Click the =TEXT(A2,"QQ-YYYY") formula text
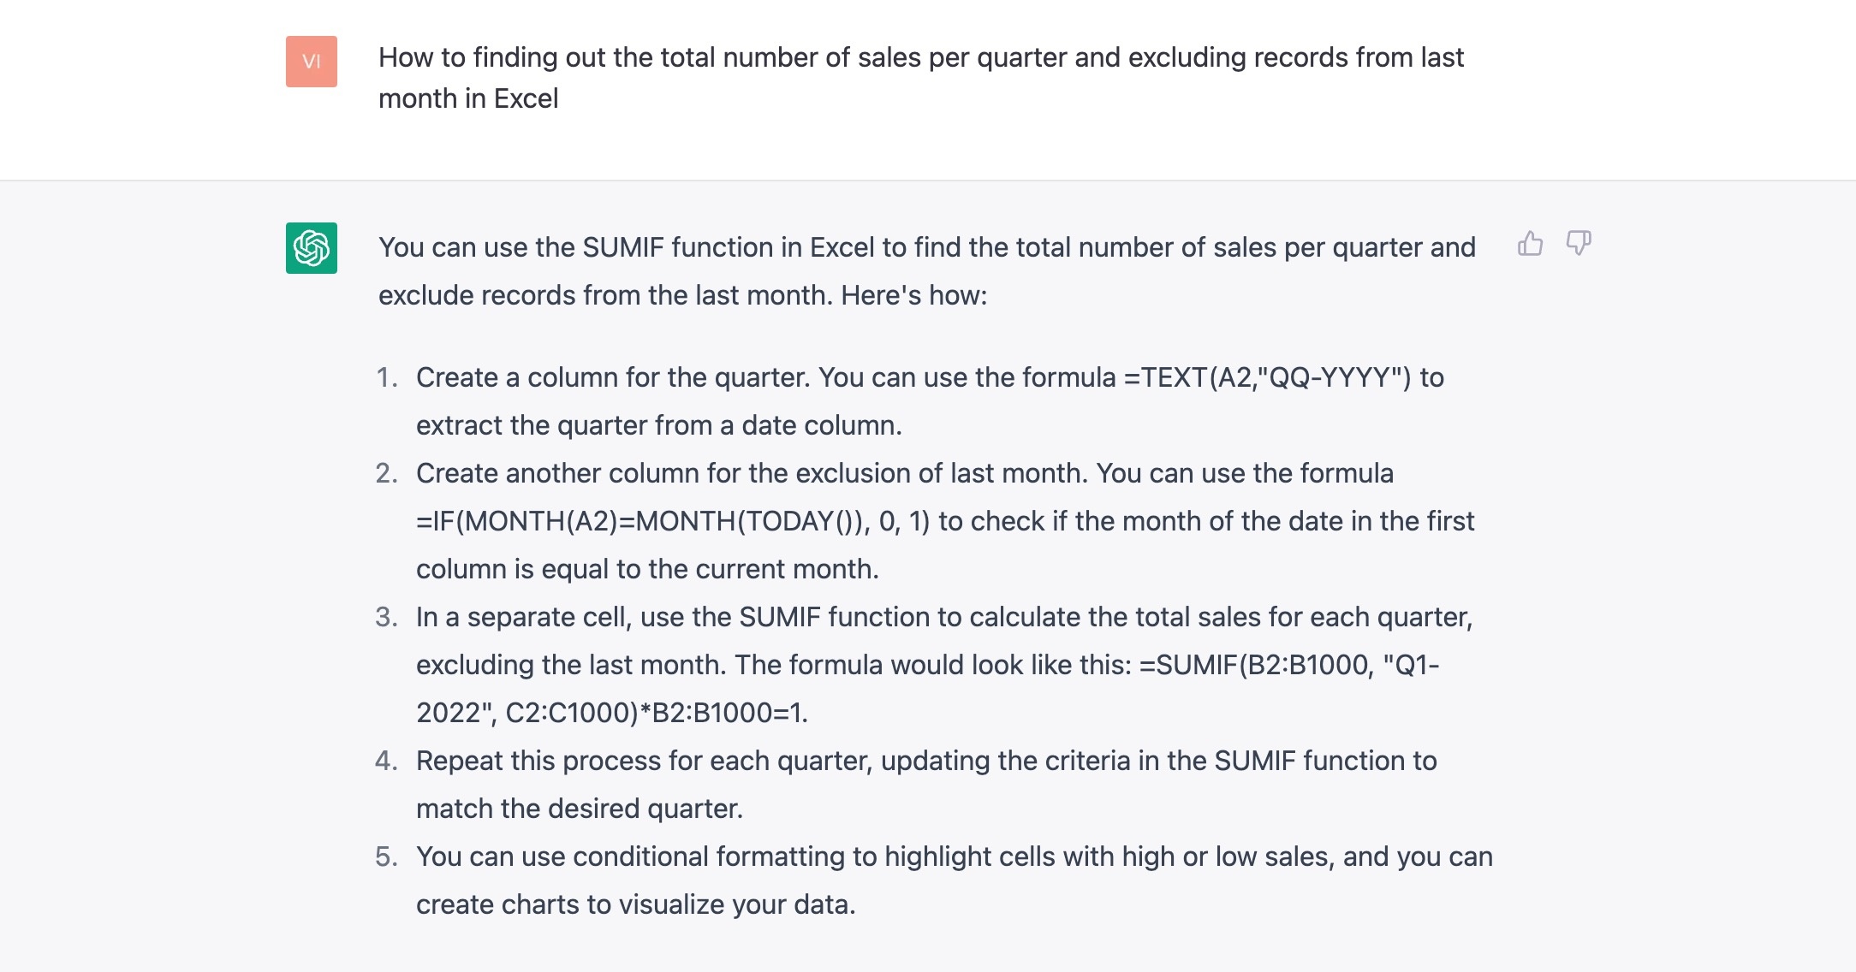The width and height of the screenshot is (1856, 972). (1266, 377)
